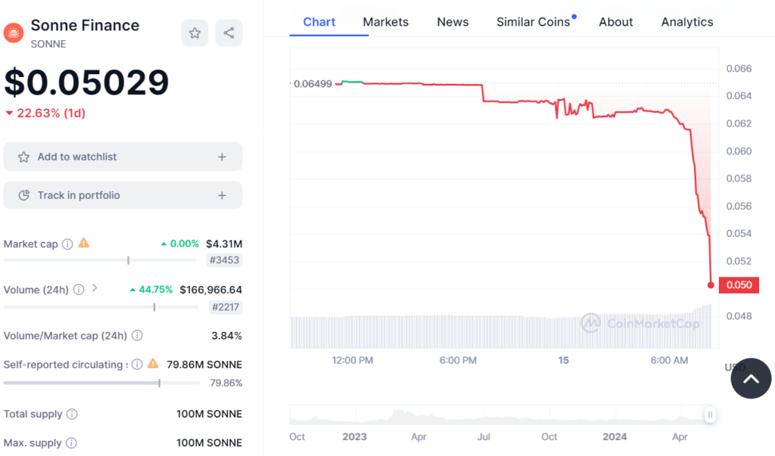Viewport: 775px width, 456px height.
Task: Open Max. supply info icon
Action: 71,442
